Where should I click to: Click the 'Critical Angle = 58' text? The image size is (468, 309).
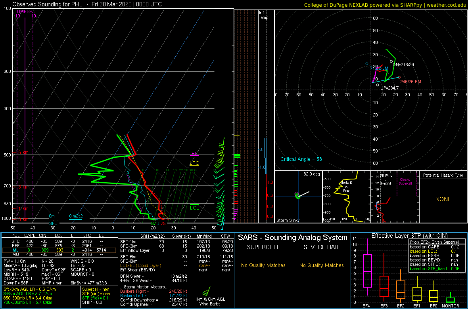click(301, 159)
